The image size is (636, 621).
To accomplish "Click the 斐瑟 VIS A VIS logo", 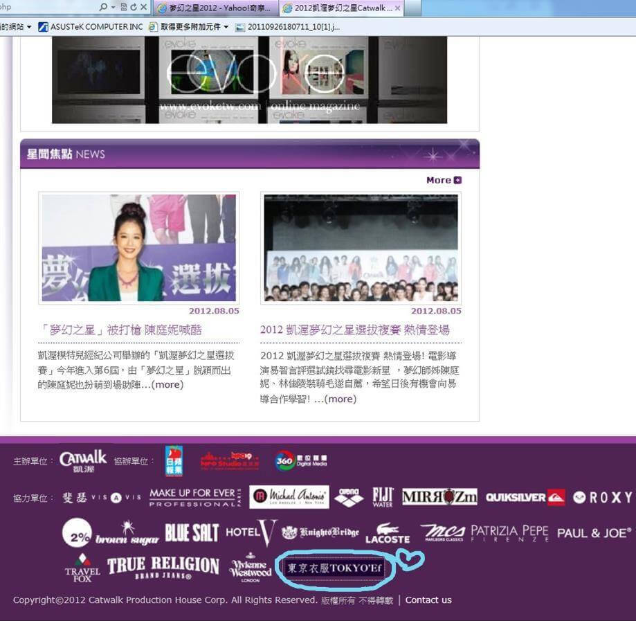I will click(x=102, y=497).
